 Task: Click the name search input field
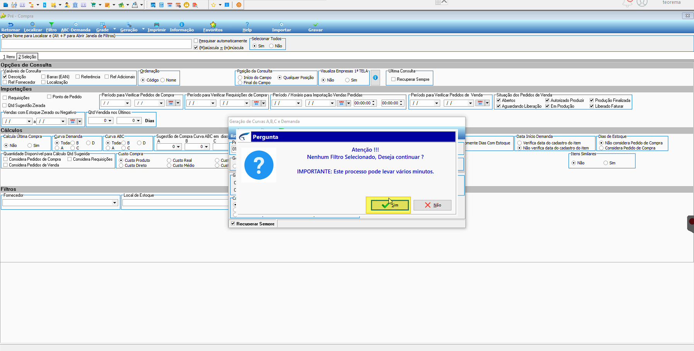[96, 44]
